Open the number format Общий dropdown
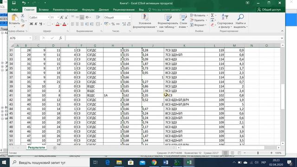This screenshot has height=167, width=297. (x=129, y=18)
